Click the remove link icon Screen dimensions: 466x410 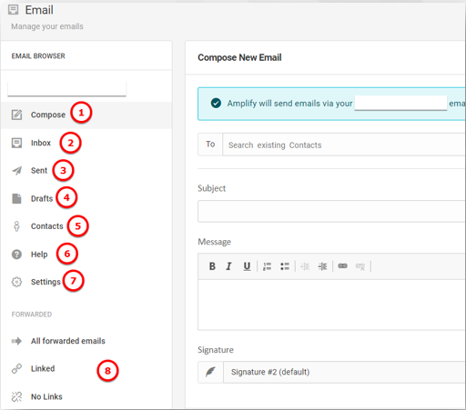[x=360, y=266]
